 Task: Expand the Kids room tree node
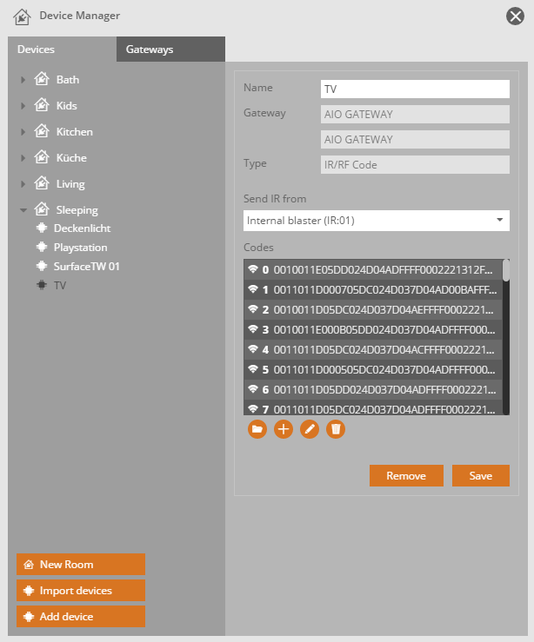coord(23,106)
